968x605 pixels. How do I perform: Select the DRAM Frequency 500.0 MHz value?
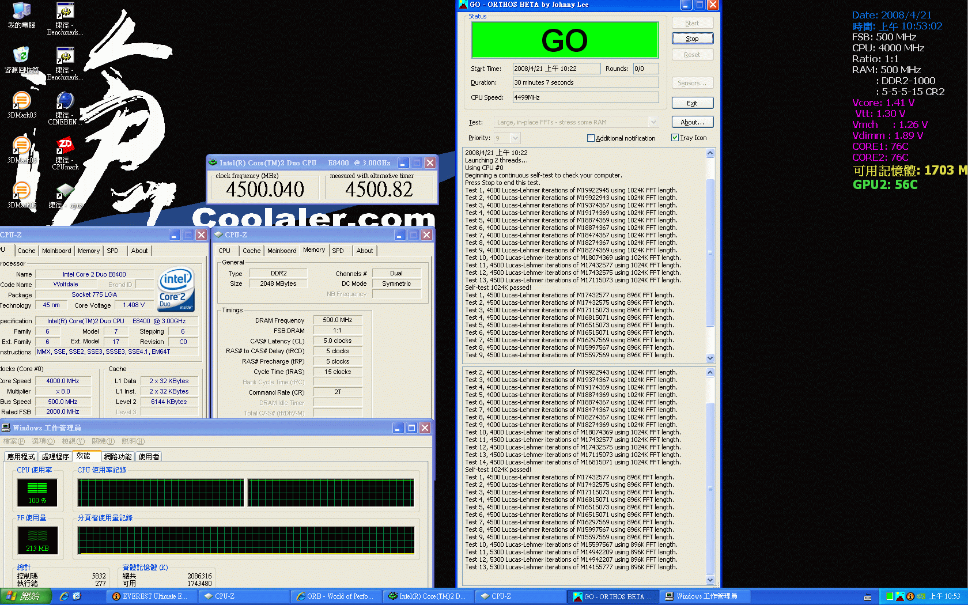click(338, 320)
